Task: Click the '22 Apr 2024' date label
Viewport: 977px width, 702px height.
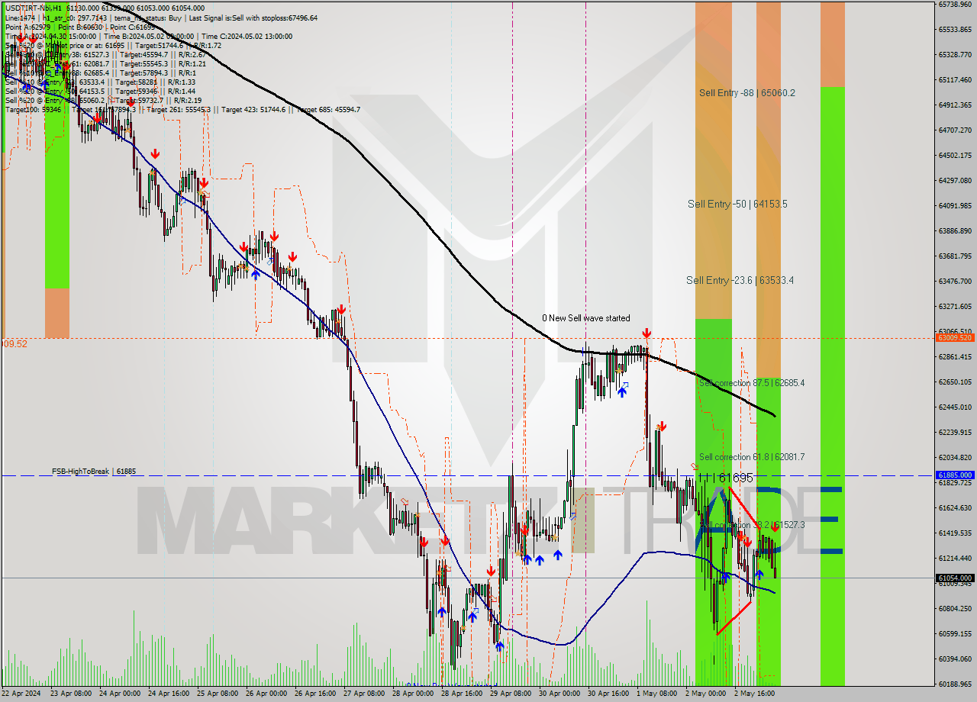Action: tap(21, 694)
